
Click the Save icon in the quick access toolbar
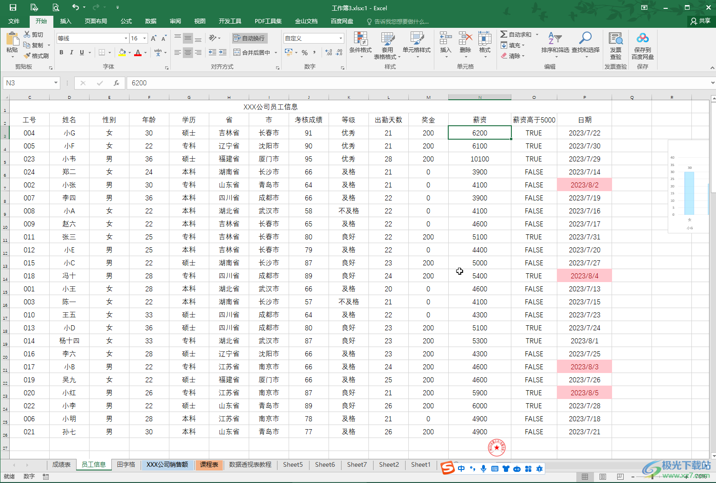pos(13,7)
